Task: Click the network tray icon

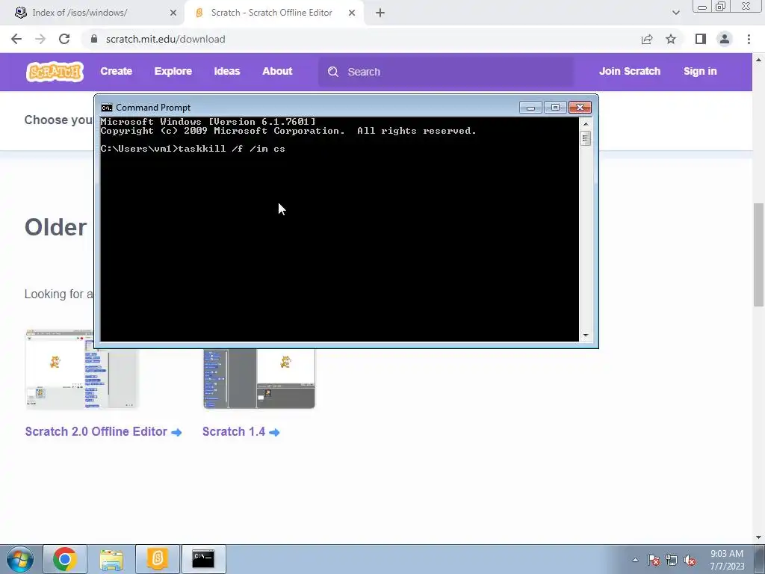Action: pyautogui.click(x=672, y=560)
